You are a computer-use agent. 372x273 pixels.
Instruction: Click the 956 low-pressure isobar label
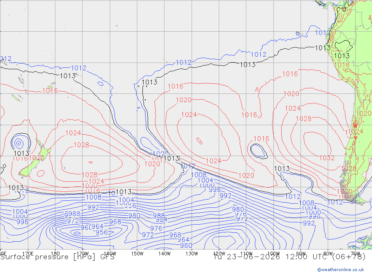coord(102,232)
